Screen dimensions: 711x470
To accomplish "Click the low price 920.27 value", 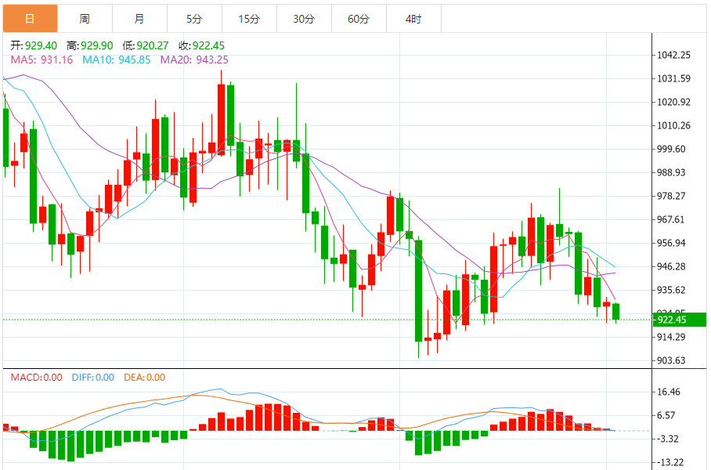I will pyautogui.click(x=153, y=45).
